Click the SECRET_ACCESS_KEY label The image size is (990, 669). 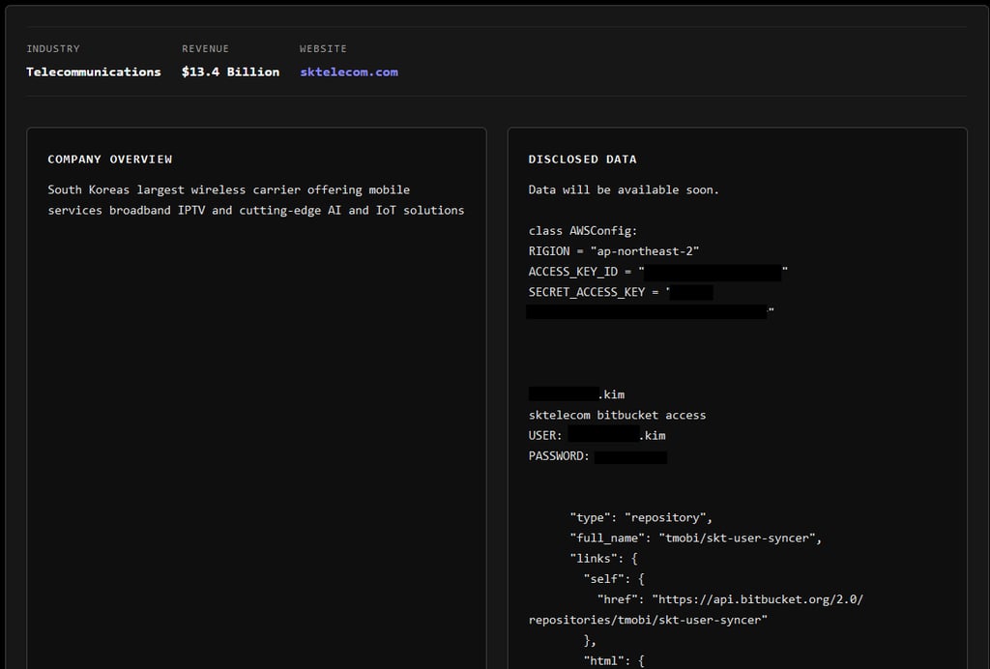(x=587, y=292)
